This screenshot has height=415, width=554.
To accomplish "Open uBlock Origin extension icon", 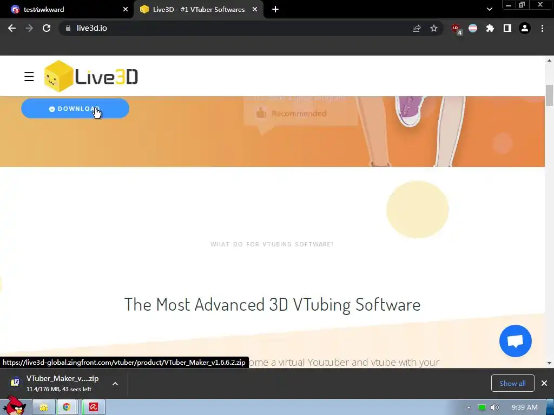I will point(457,29).
